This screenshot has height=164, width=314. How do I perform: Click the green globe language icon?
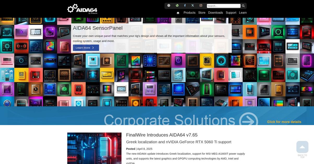tap(177, 5)
